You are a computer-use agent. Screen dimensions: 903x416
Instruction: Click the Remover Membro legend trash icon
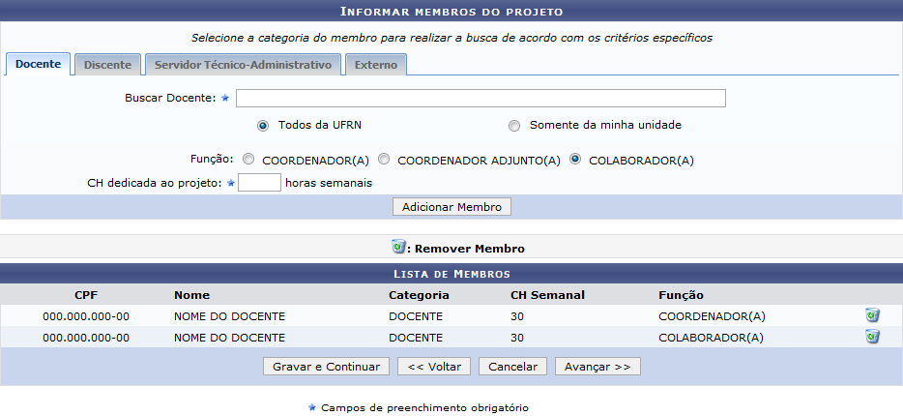[x=398, y=247]
